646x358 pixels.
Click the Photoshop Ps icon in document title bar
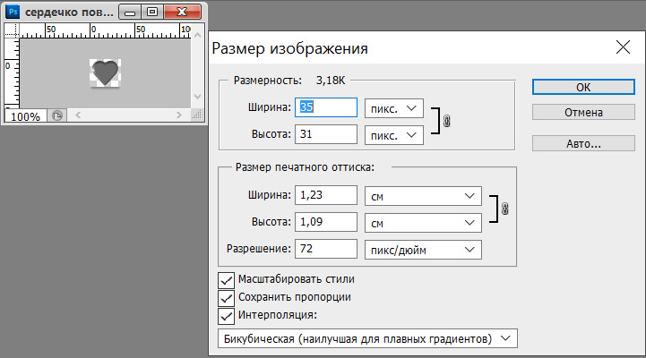click(13, 12)
